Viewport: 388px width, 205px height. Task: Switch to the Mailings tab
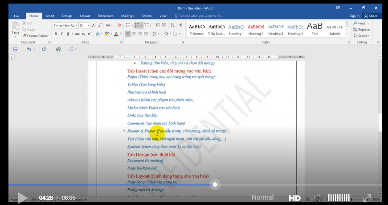pyautogui.click(x=127, y=16)
